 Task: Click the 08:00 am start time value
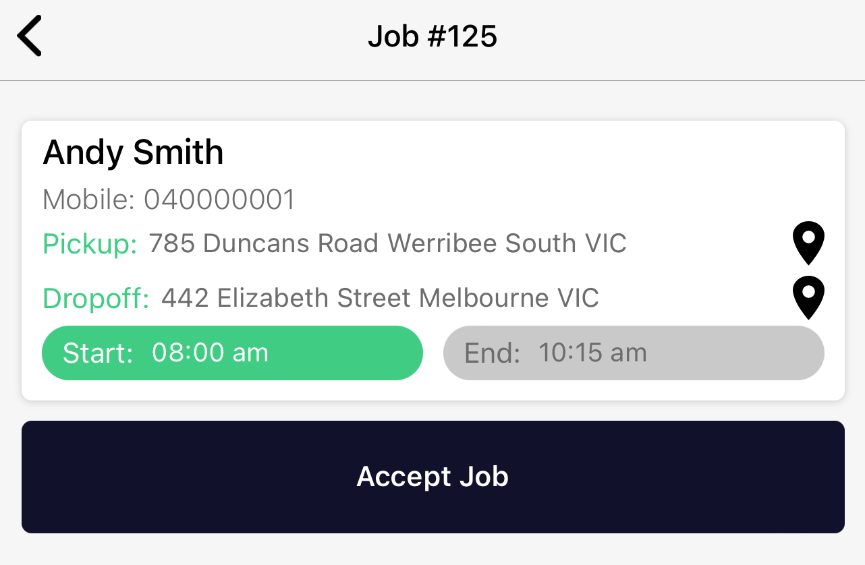pyautogui.click(x=211, y=353)
